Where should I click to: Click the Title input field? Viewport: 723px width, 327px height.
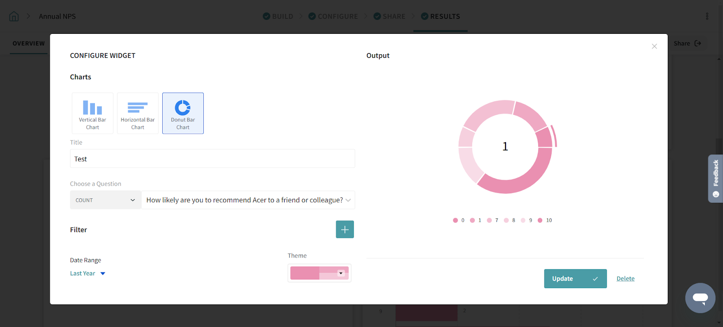tap(212, 159)
